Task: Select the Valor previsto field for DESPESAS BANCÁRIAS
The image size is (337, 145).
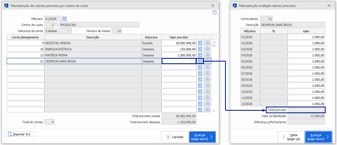Action: pos(179,61)
